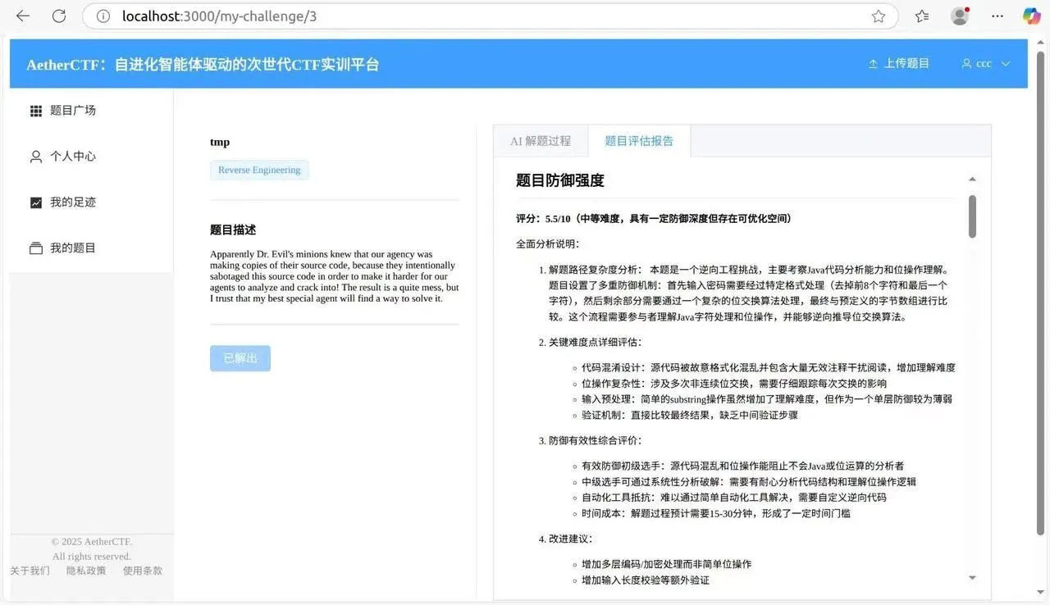Click the 关于我们 footer link

click(30, 571)
